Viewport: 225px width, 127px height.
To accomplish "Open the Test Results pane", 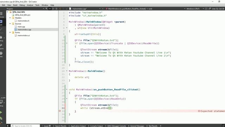I will (152, 126).
